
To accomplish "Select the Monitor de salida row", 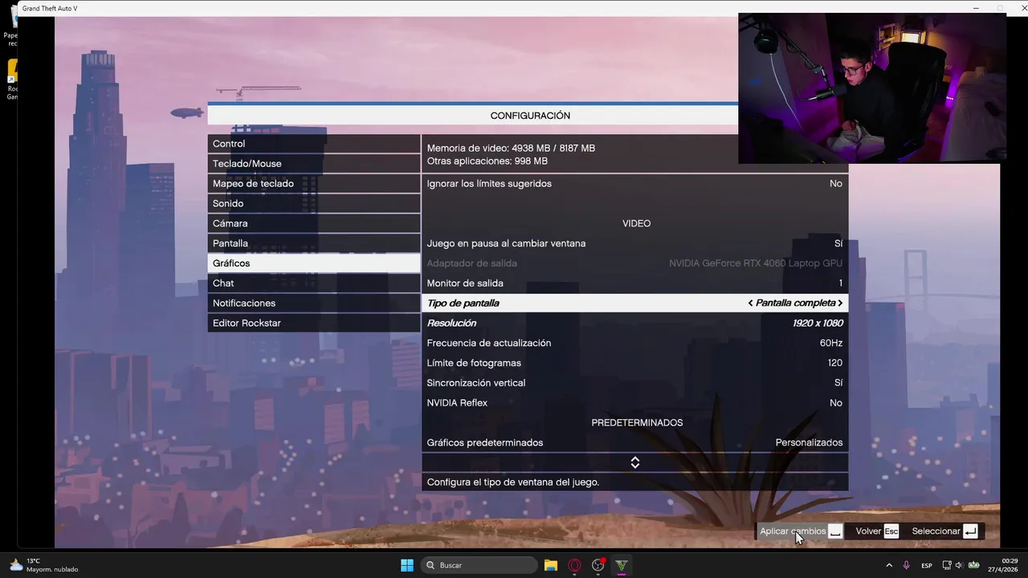I will pyautogui.click(x=634, y=283).
